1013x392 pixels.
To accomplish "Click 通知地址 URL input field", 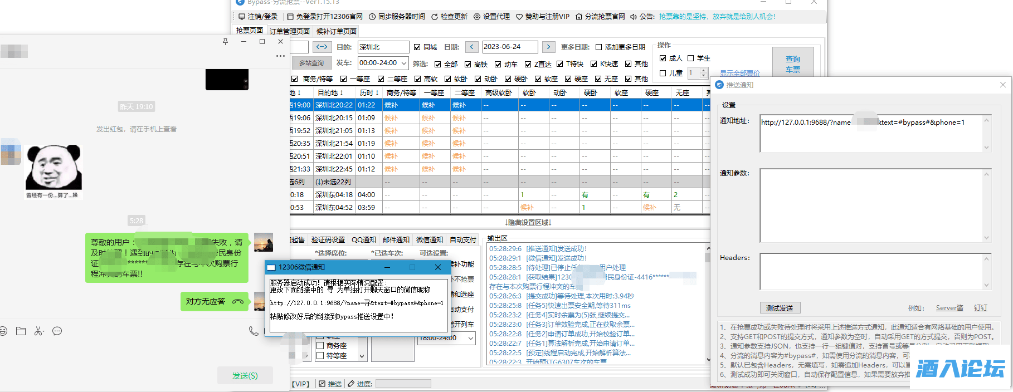I will click(875, 134).
